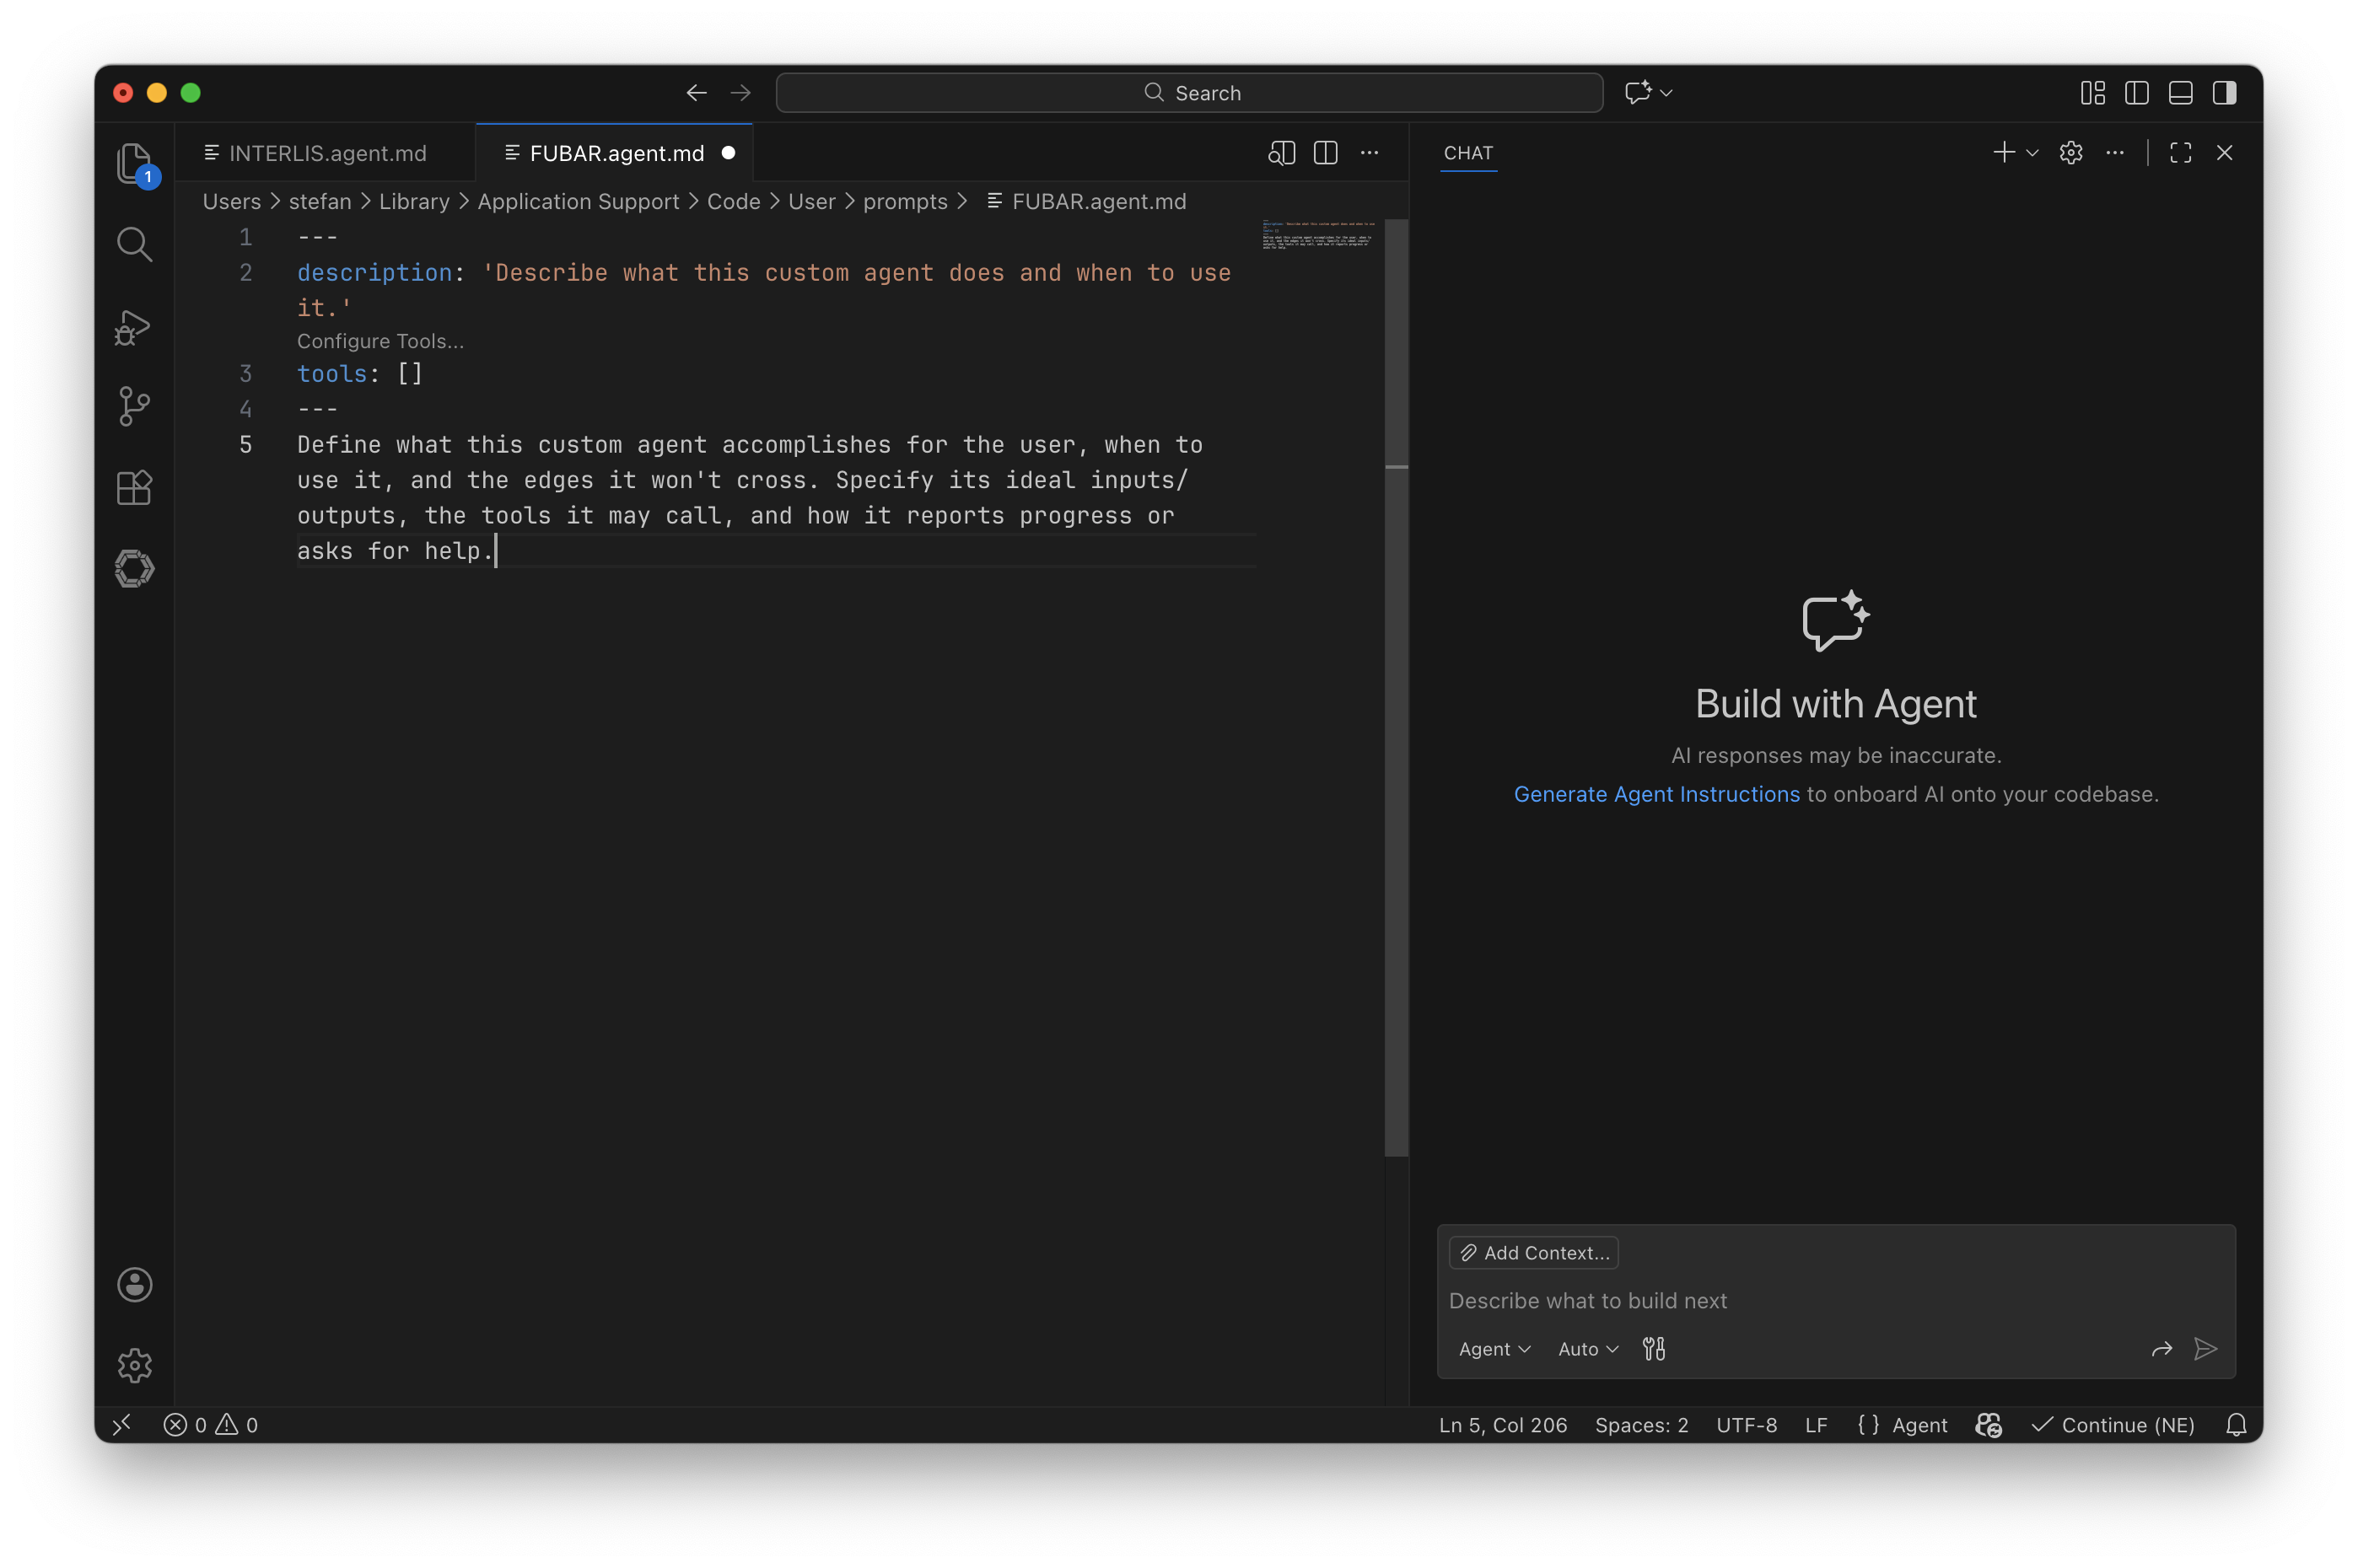Open the Search view in activity bar
The width and height of the screenshot is (2358, 1568).
coord(134,244)
